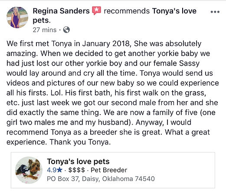Click the word recommends in header
Image resolution: width=226 pixels, height=191 pixels.
coord(127,11)
